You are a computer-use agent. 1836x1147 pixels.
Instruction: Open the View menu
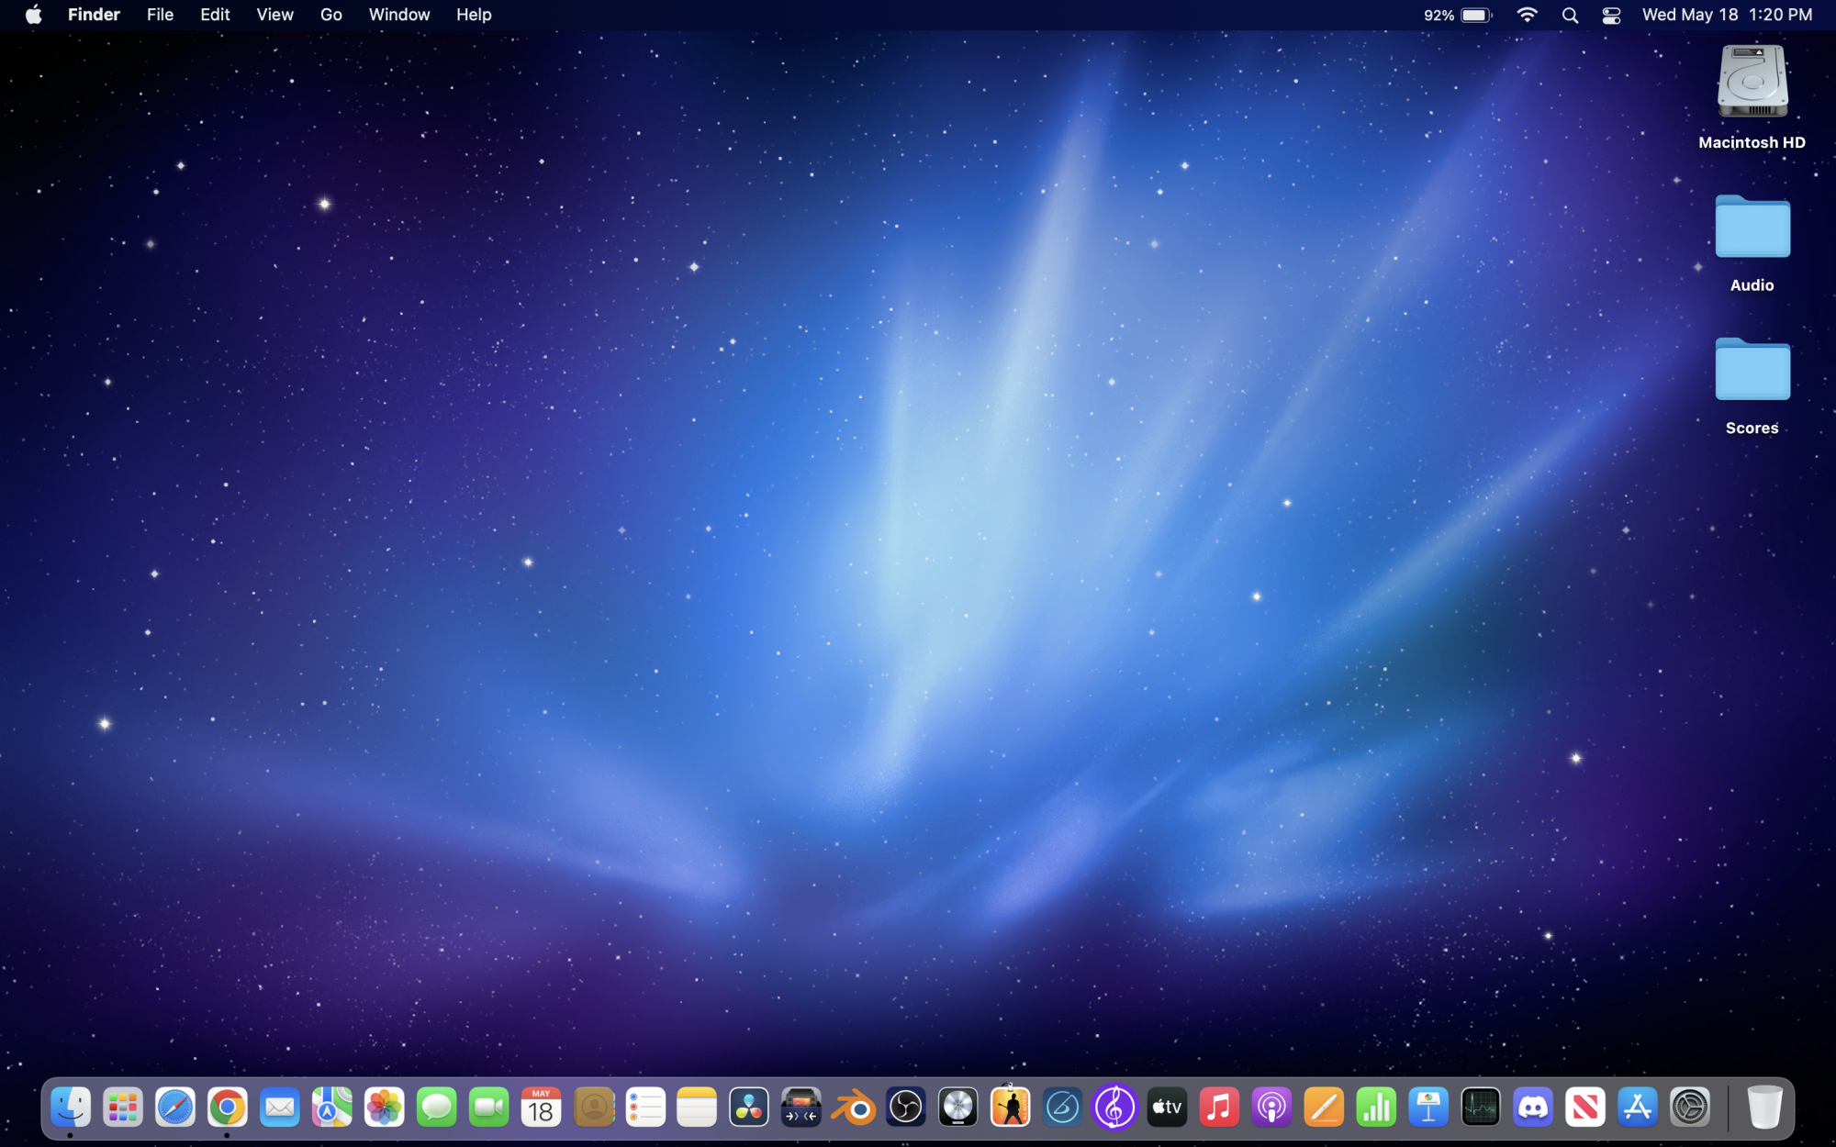pos(274,16)
